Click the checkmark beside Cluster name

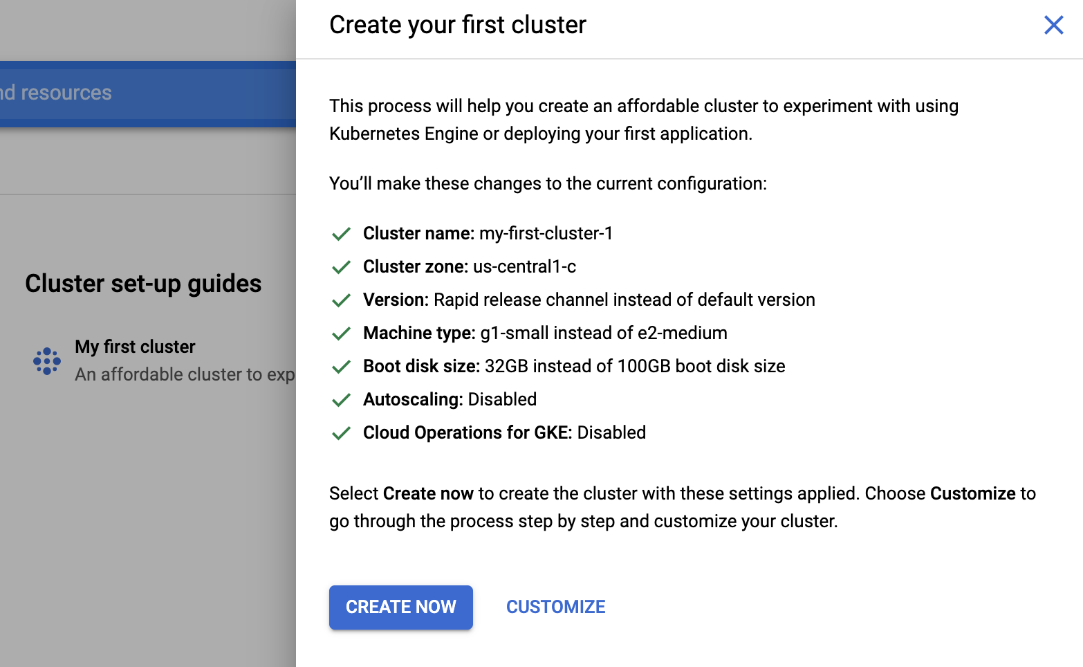pos(341,235)
